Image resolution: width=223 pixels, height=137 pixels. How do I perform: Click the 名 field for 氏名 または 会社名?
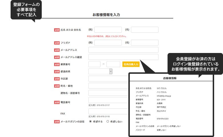click(144, 30)
